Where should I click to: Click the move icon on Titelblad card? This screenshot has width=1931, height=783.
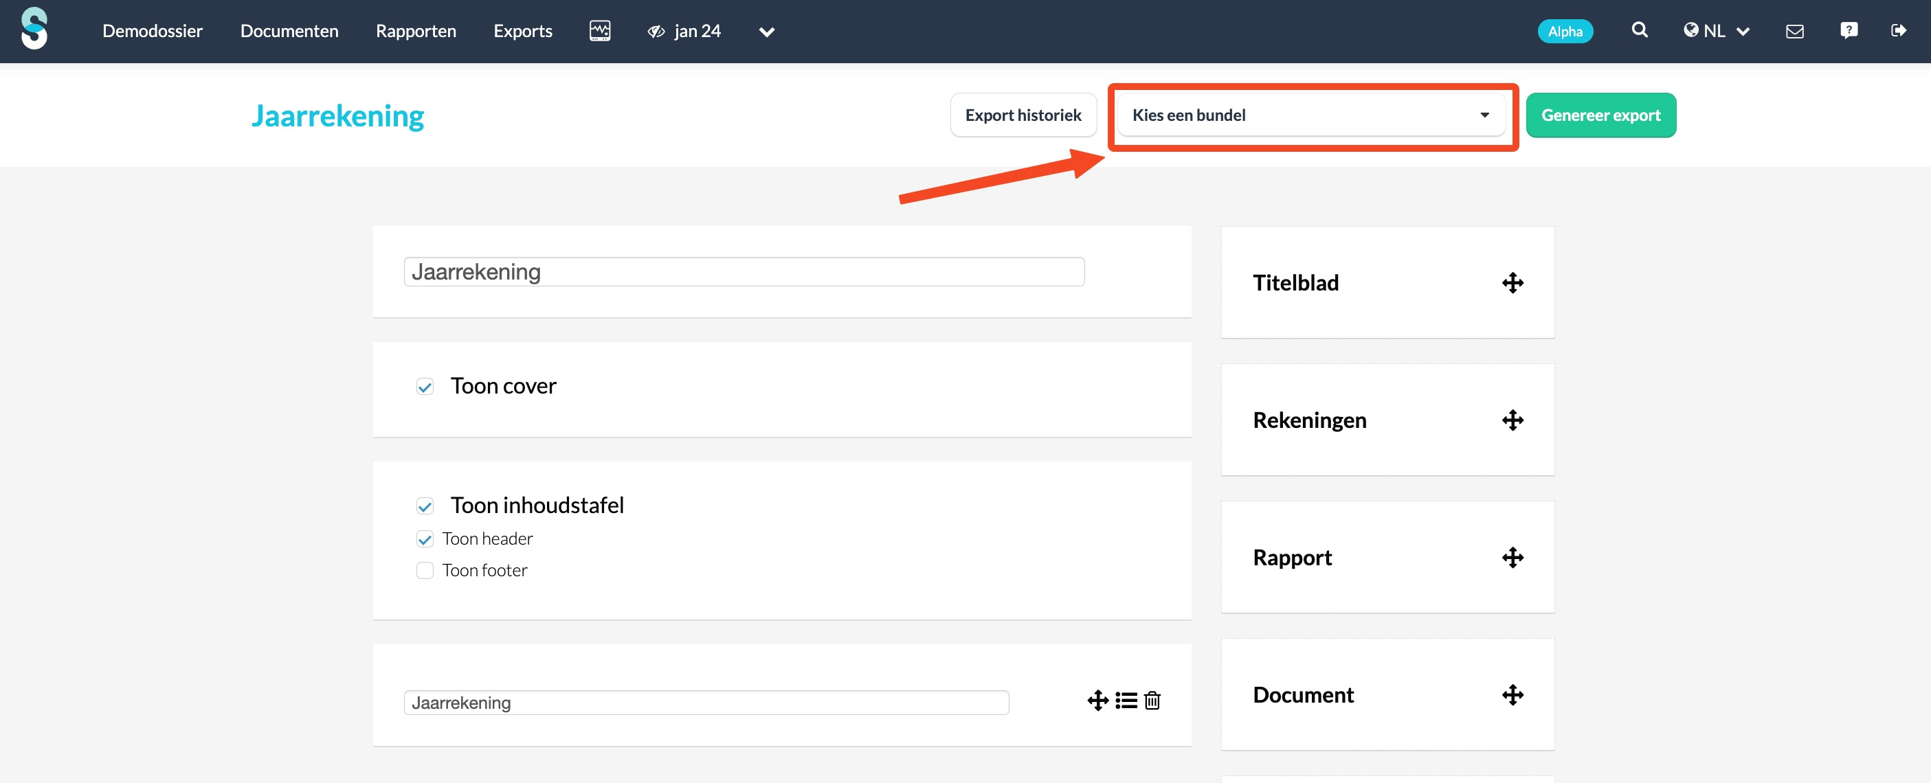[1513, 283]
